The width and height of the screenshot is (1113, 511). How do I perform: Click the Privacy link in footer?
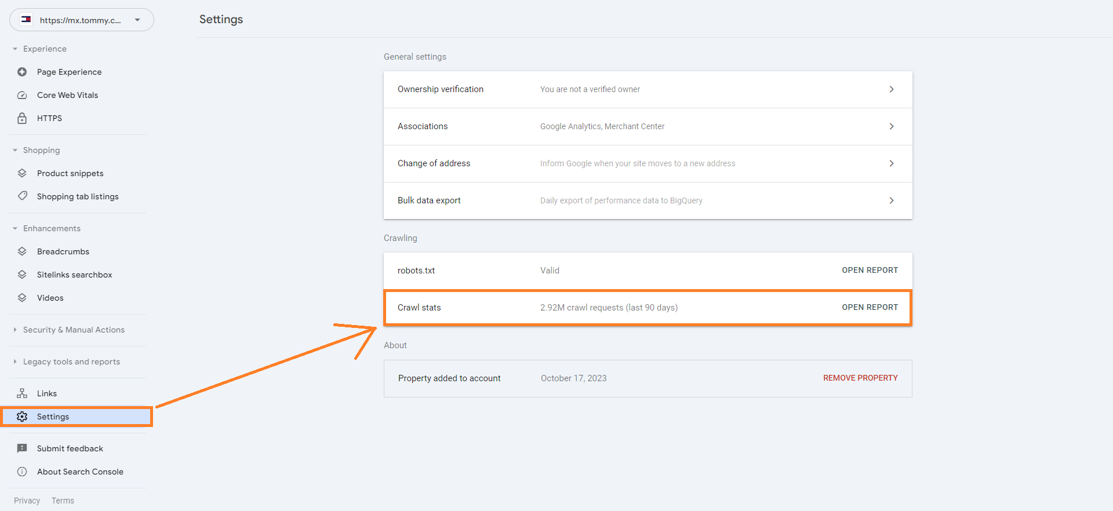(x=27, y=501)
